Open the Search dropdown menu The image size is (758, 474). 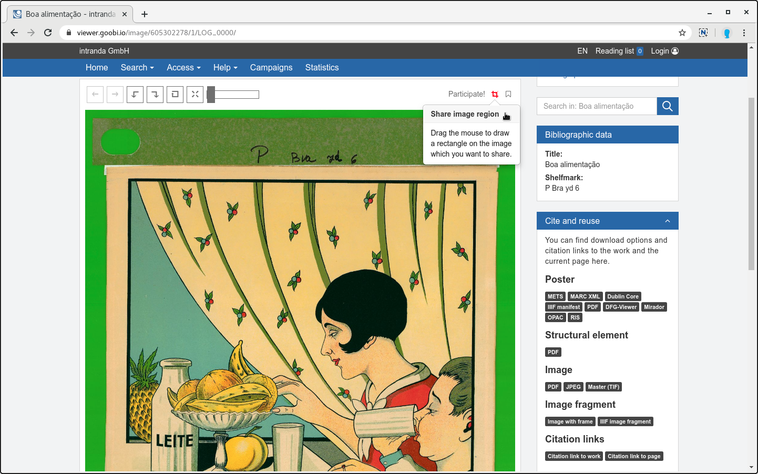(x=137, y=67)
